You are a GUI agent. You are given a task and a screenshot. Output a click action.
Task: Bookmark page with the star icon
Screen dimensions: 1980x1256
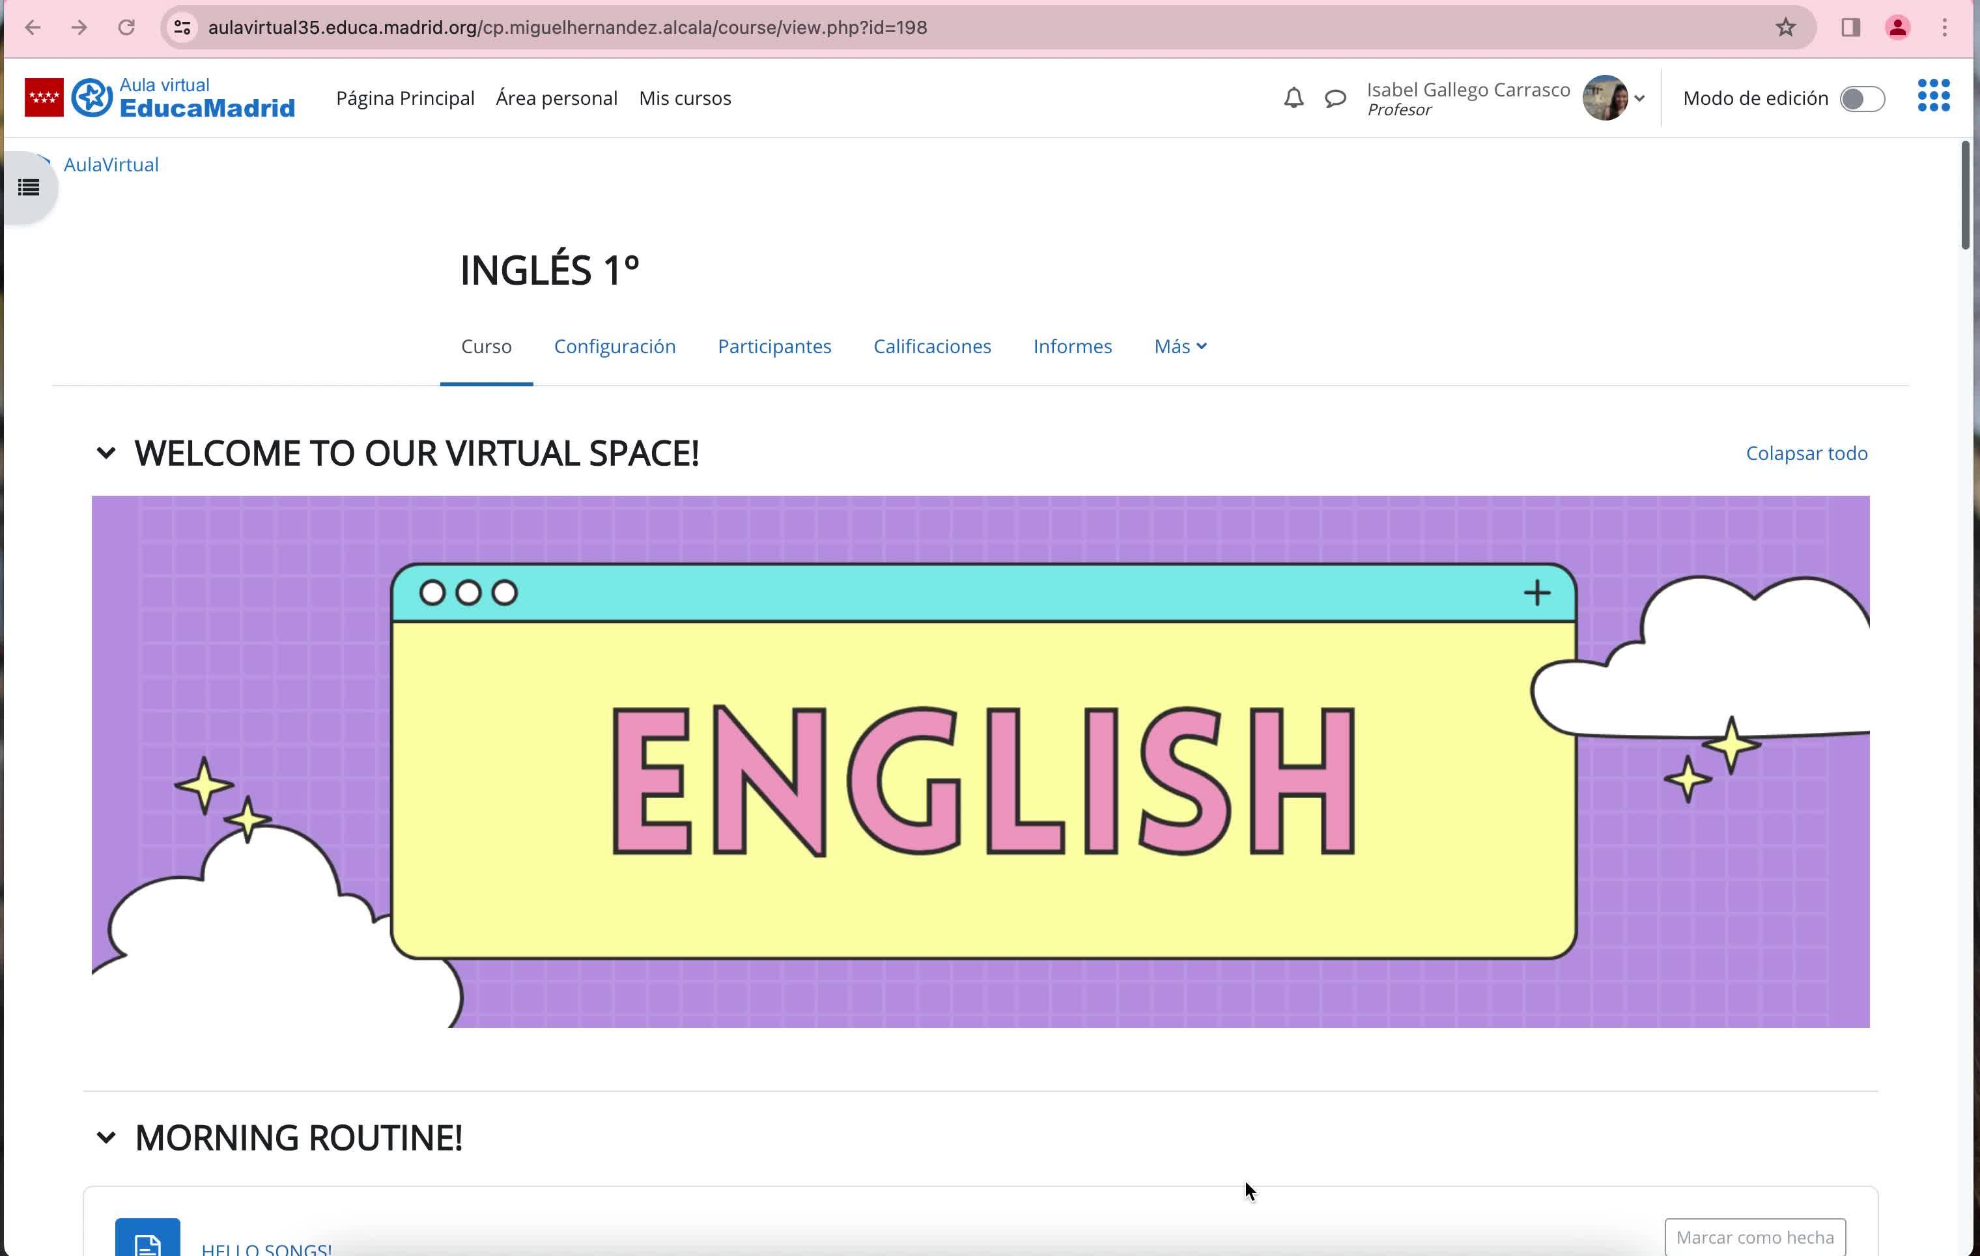coord(1785,27)
